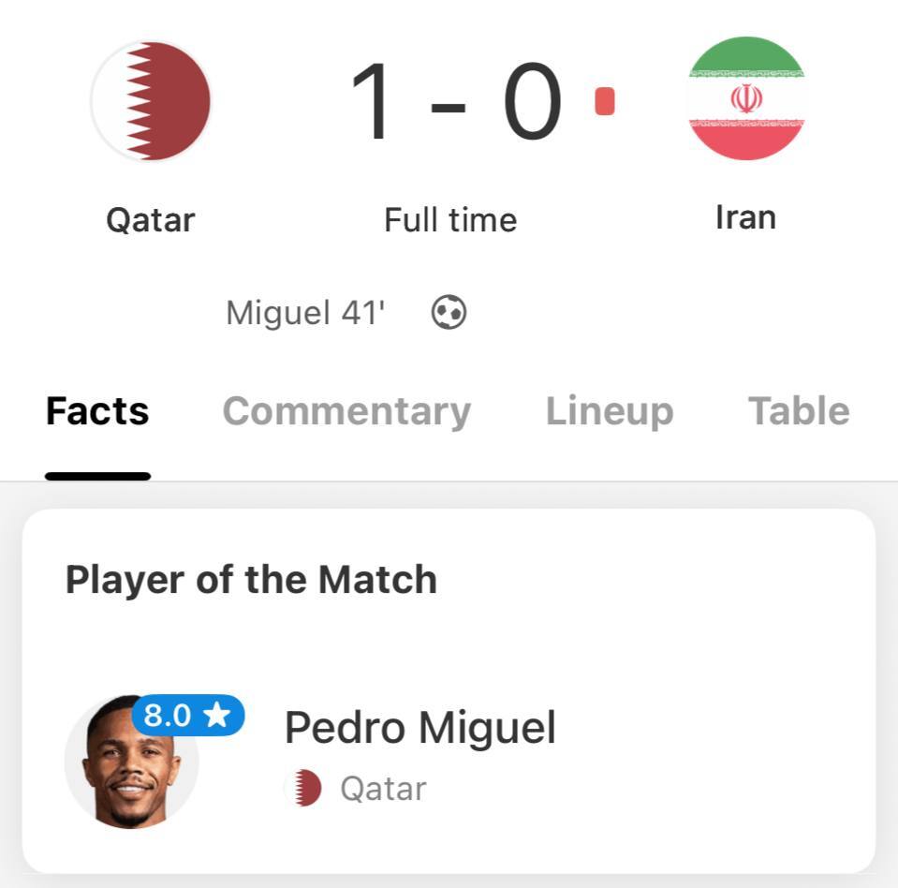Image resolution: width=898 pixels, height=888 pixels.
Task: Click the Iran team name label
Action: click(x=744, y=216)
